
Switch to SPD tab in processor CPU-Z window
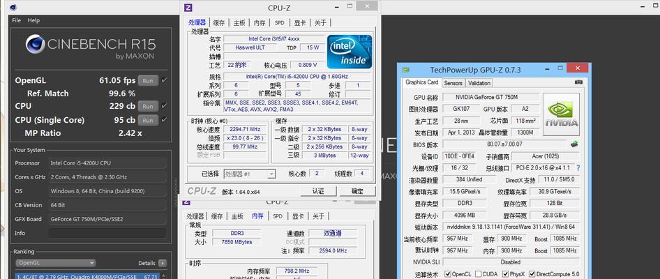280,23
